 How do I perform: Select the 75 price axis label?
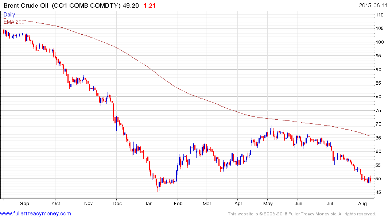tap(378, 110)
